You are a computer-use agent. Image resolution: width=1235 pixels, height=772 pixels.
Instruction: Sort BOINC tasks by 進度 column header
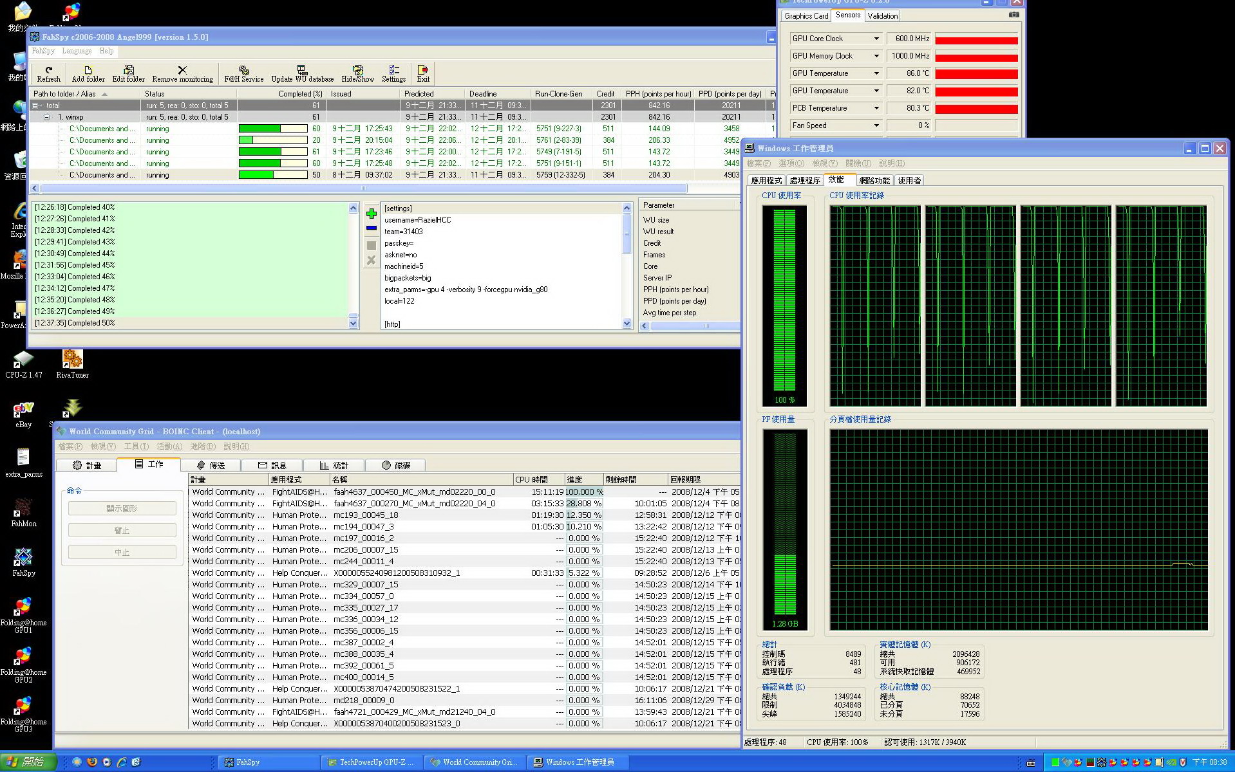click(583, 480)
